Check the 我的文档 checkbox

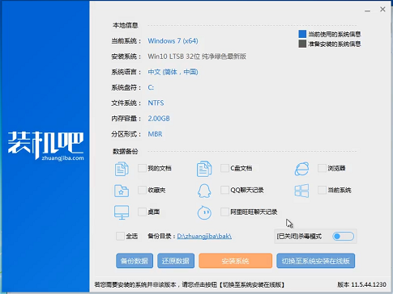click(x=142, y=168)
